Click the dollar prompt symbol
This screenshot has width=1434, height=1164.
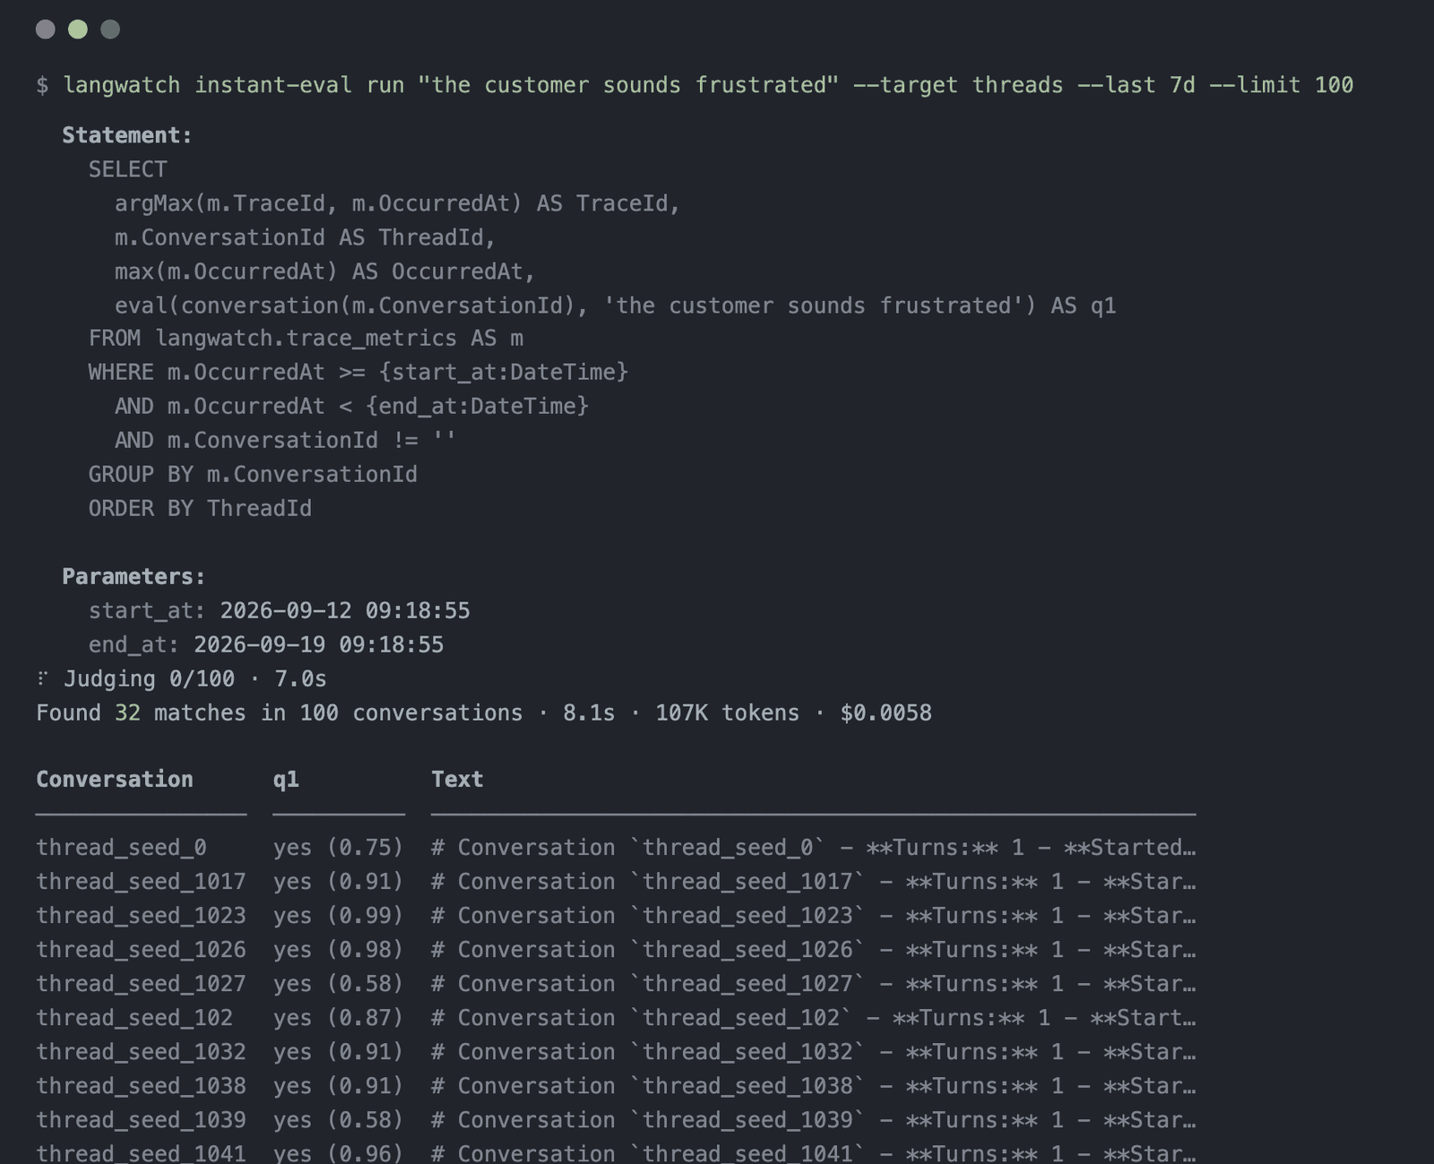[x=42, y=85]
